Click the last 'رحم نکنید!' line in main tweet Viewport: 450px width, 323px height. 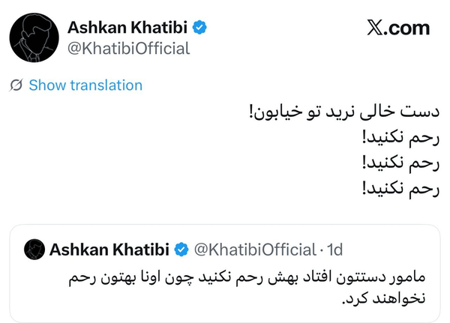400,187
